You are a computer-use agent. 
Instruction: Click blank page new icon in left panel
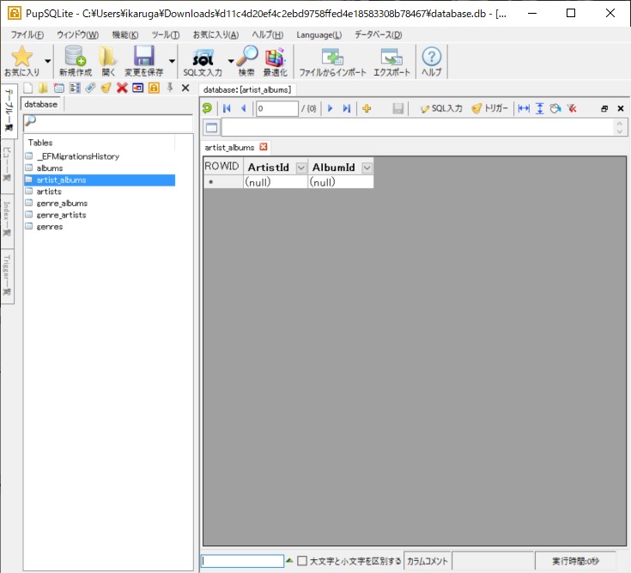tap(27, 88)
